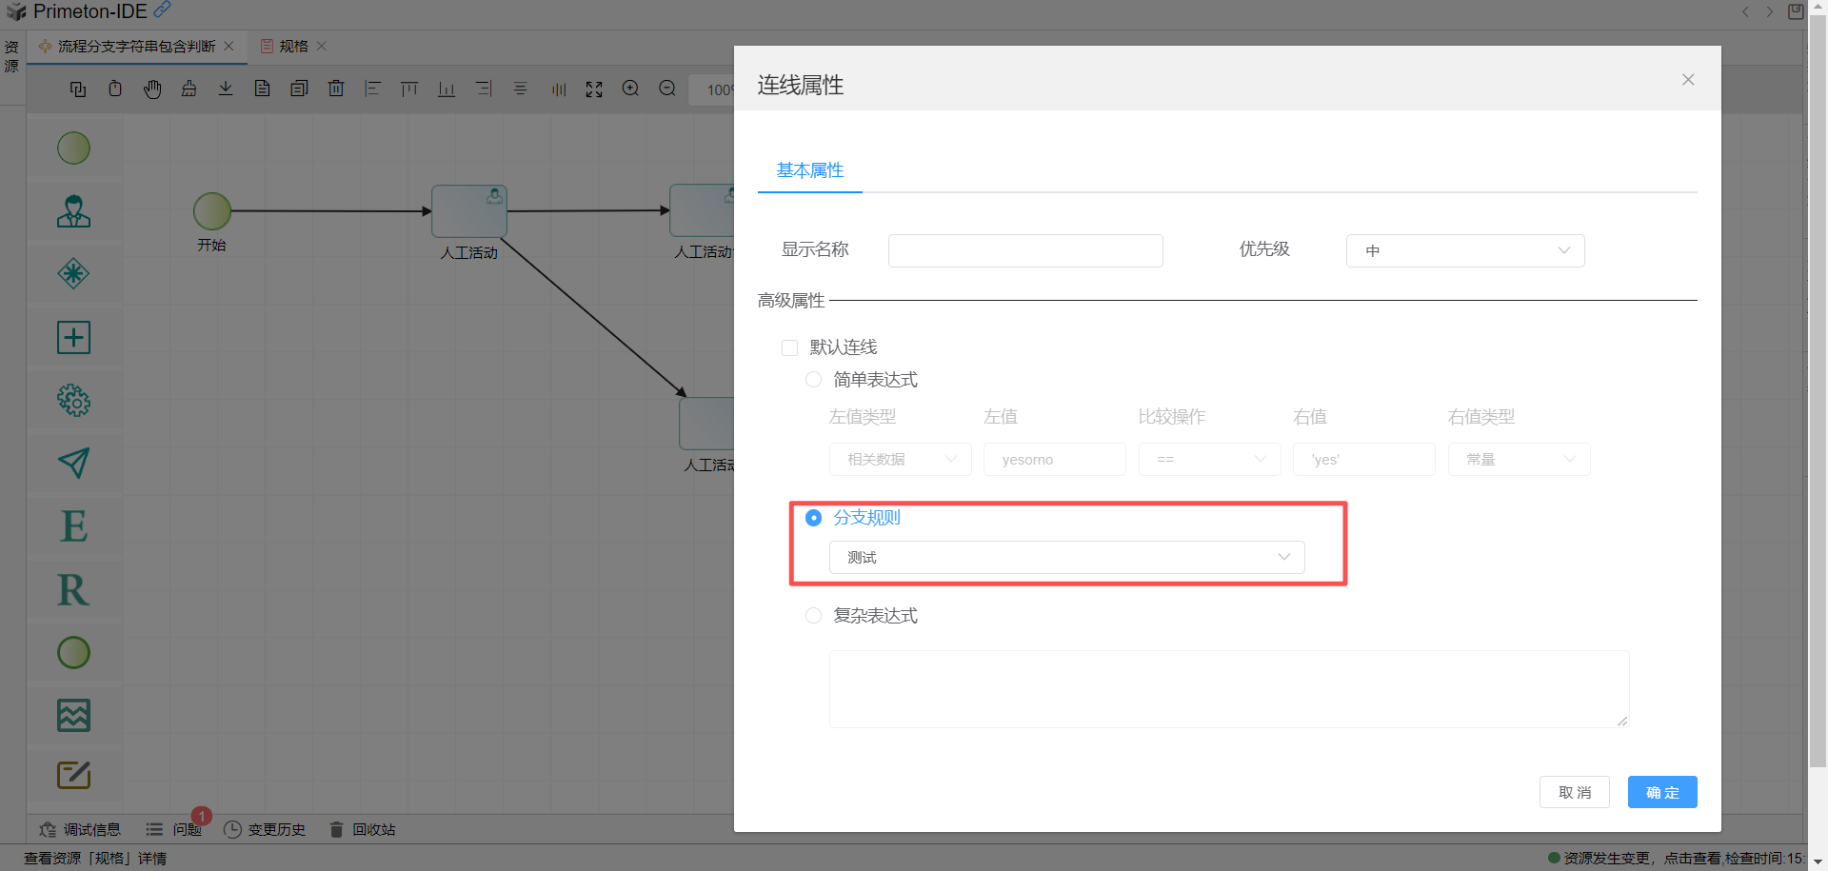1828x871 pixels.
Task: Click the download icon in toolbar
Action: (x=226, y=89)
